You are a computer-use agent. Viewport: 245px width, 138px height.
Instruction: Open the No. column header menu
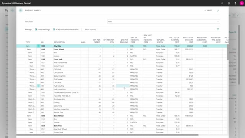click(x=42, y=42)
